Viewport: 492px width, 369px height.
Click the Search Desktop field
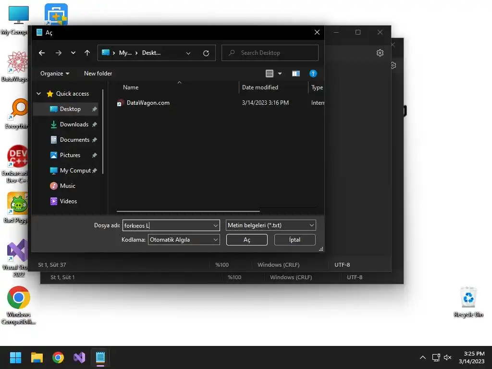[270, 53]
